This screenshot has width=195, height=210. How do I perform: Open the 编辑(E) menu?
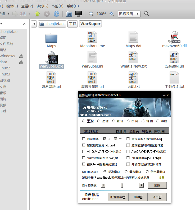pyautogui.click(x=12, y=6)
